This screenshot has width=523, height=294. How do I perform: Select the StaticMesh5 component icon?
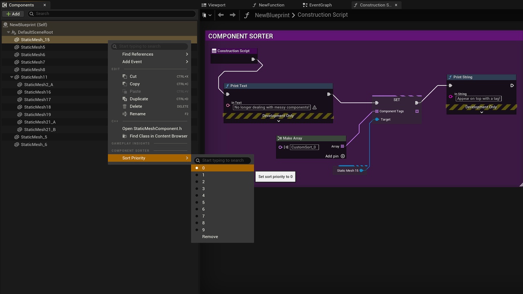(x=17, y=47)
